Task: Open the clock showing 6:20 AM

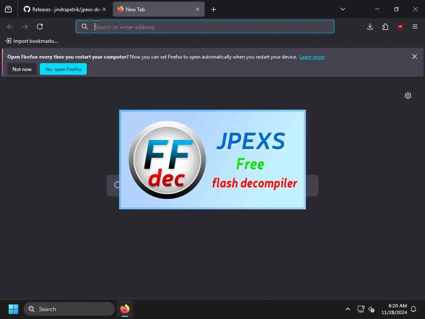Action: pyautogui.click(x=394, y=309)
